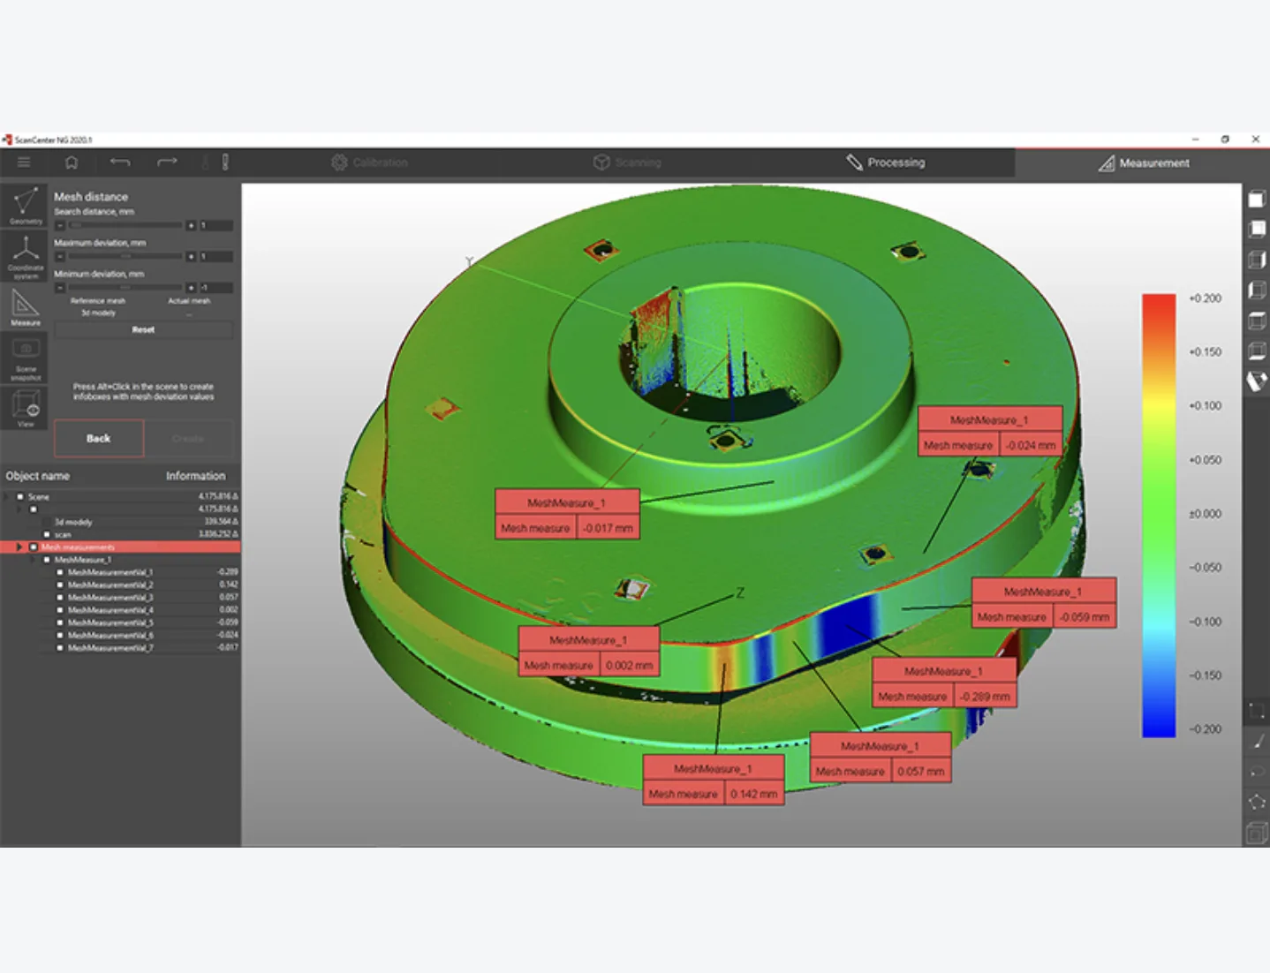Click the isometric rotated-cube view icon
Viewport: 1270px width, 973px height.
click(x=1256, y=381)
